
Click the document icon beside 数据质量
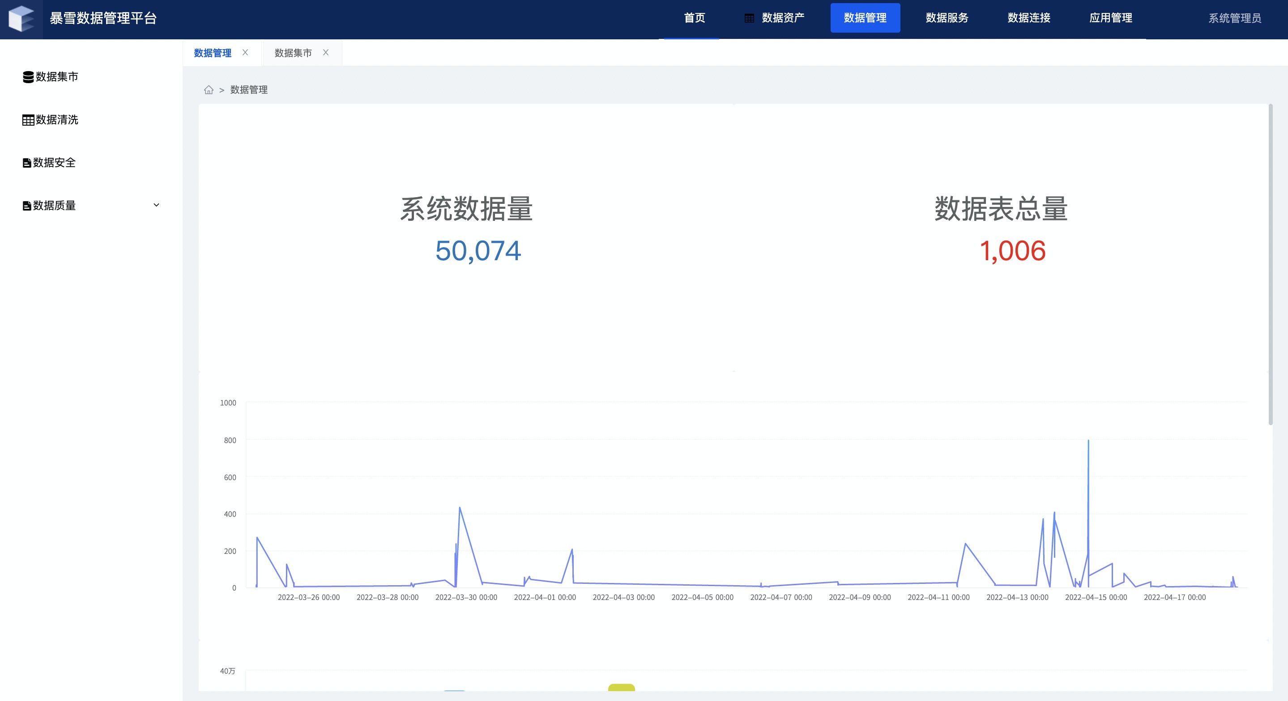click(x=27, y=206)
